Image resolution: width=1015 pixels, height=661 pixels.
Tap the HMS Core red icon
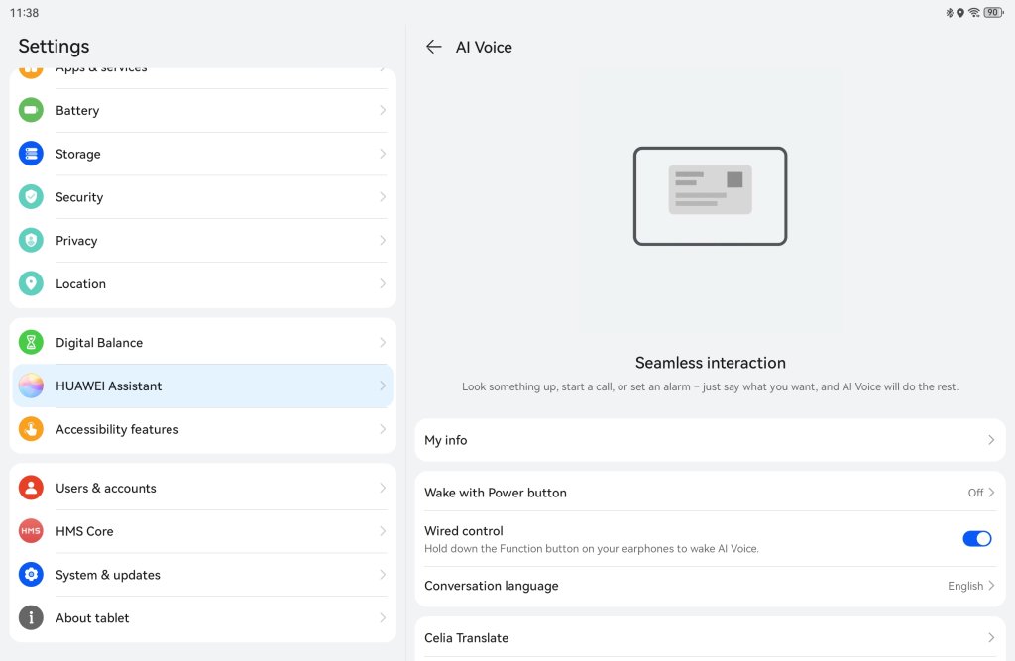[x=31, y=531]
